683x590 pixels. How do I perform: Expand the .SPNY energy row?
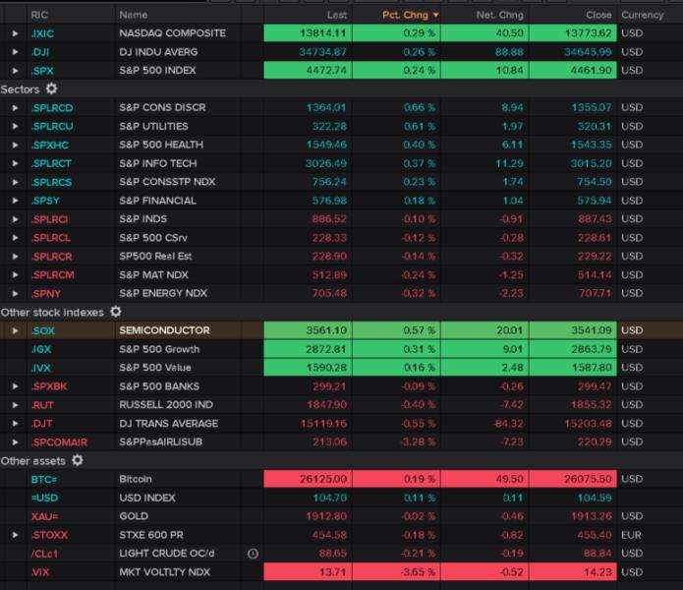point(16,294)
